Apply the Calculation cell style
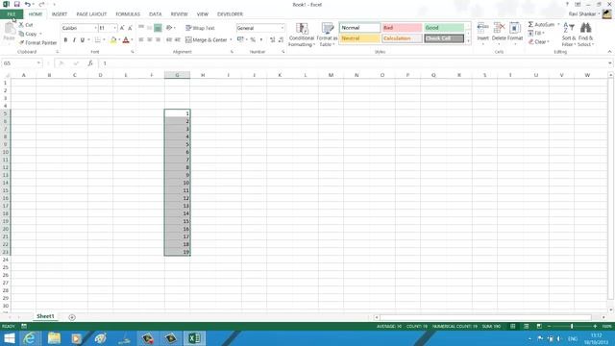This screenshot has width=615, height=346. pyautogui.click(x=402, y=38)
